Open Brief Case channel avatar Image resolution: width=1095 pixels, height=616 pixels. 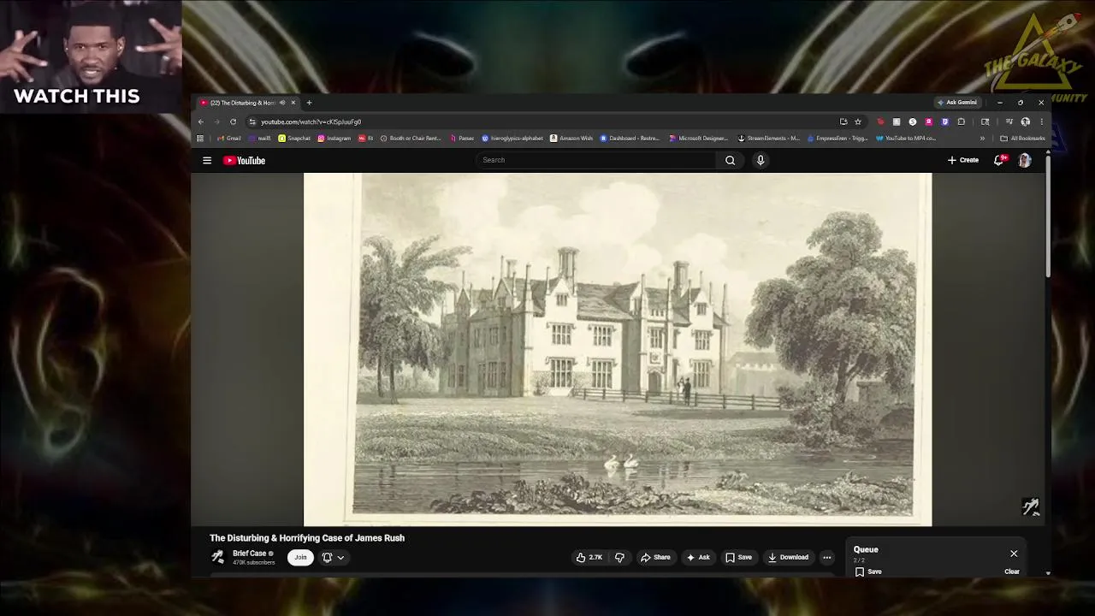[x=218, y=557]
